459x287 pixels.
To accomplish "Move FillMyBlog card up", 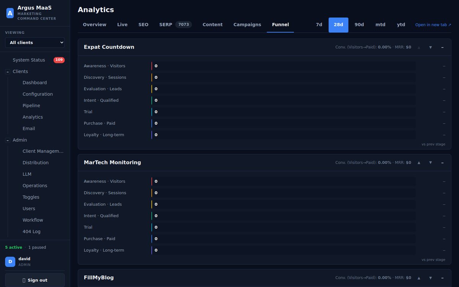I will coord(419,278).
